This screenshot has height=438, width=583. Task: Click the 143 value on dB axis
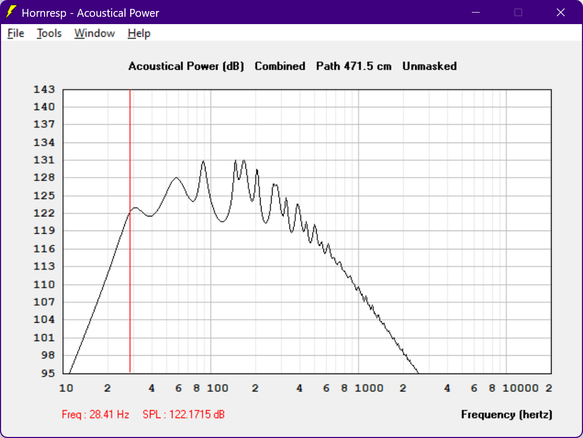coord(44,89)
